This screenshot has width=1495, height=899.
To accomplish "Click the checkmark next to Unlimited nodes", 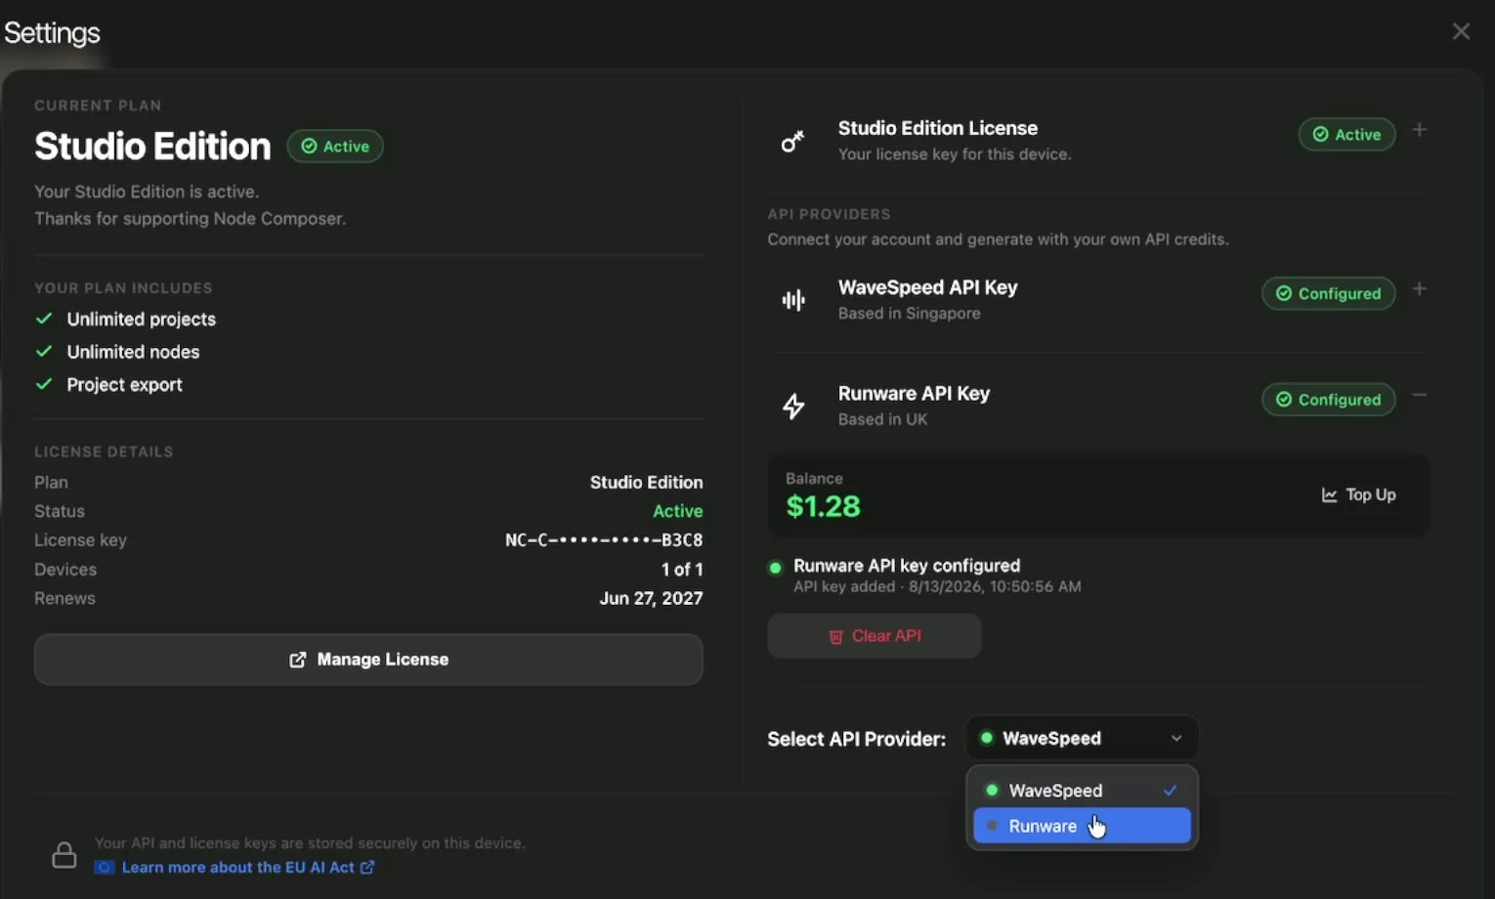I will (x=44, y=351).
